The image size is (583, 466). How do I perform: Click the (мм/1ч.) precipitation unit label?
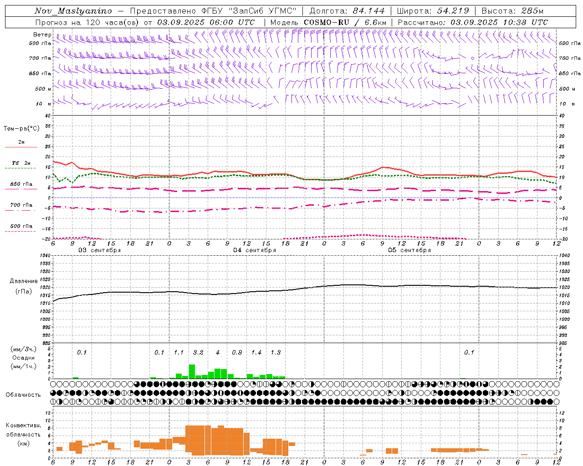pyautogui.click(x=23, y=366)
